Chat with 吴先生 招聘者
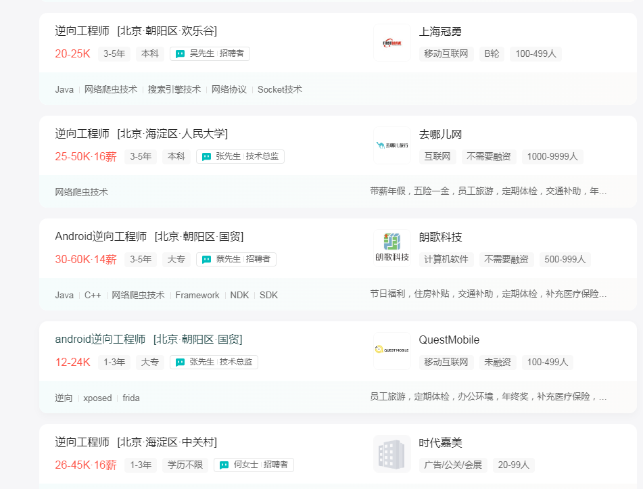The width and height of the screenshot is (643, 489). tap(210, 53)
